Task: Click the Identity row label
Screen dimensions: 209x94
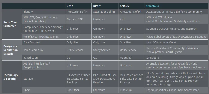Action: (x=28, y=12)
